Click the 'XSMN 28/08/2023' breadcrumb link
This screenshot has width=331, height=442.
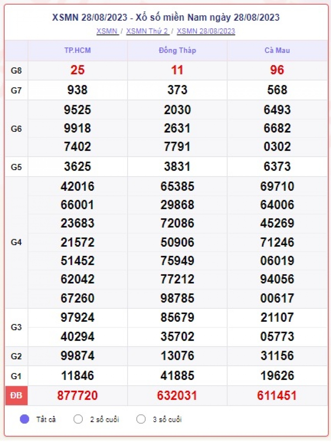[x=206, y=31]
